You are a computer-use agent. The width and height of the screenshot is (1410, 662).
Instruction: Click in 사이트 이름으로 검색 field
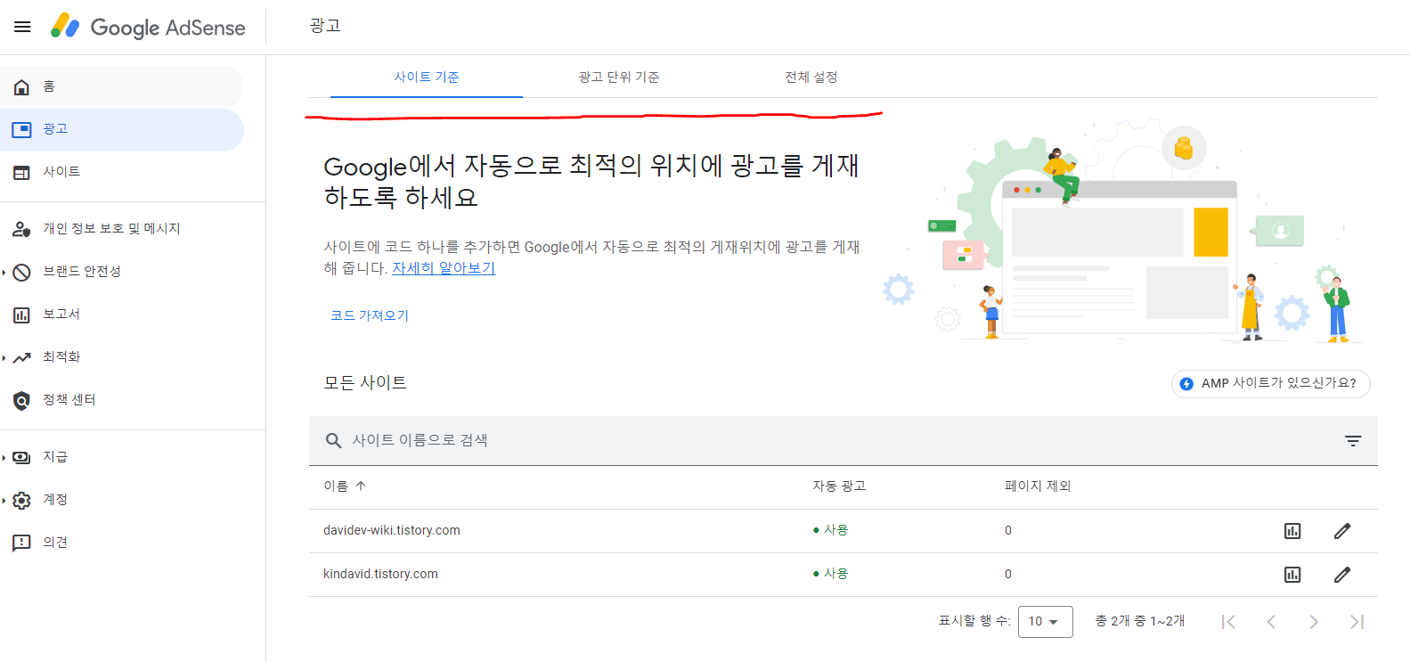tap(844, 440)
